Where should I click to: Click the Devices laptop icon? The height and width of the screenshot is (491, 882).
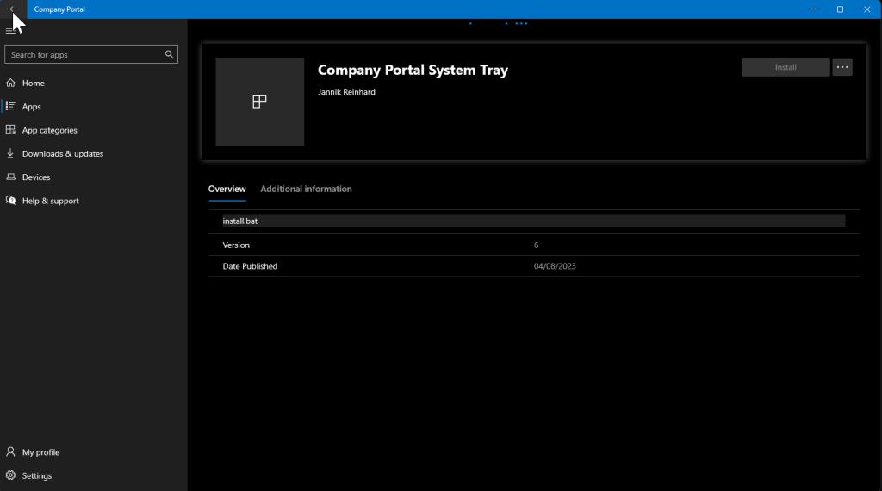pyautogui.click(x=10, y=177)
